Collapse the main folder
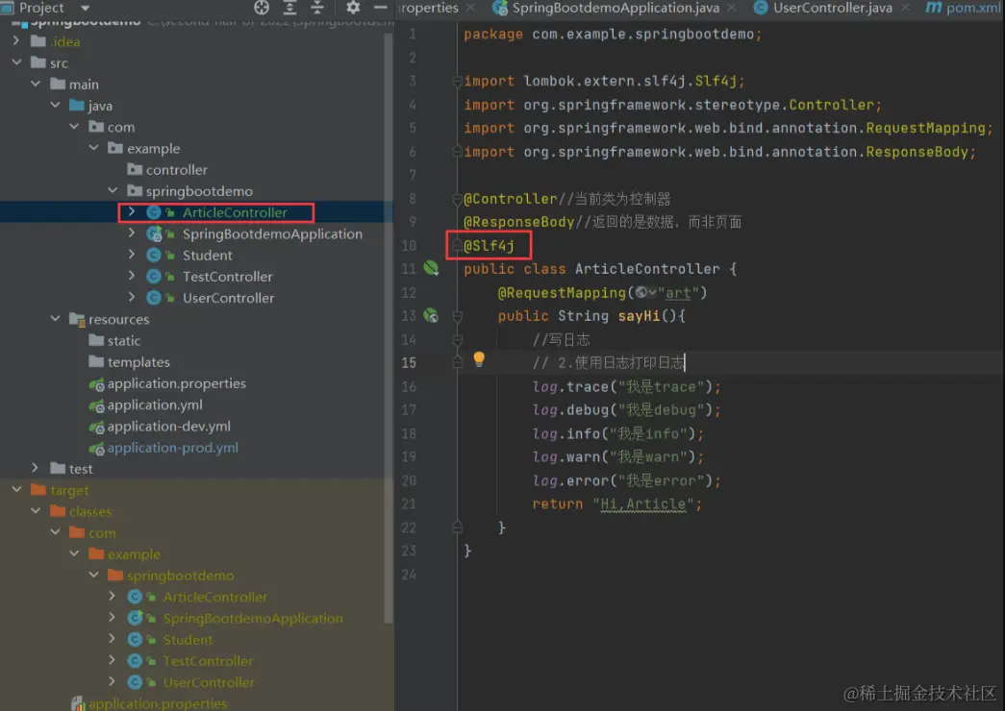This screenshot has height=711, width=1005. (36, 84)
